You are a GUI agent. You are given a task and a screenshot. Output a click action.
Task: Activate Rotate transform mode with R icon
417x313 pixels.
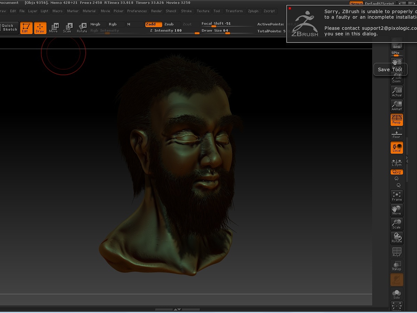pos(82,27)
